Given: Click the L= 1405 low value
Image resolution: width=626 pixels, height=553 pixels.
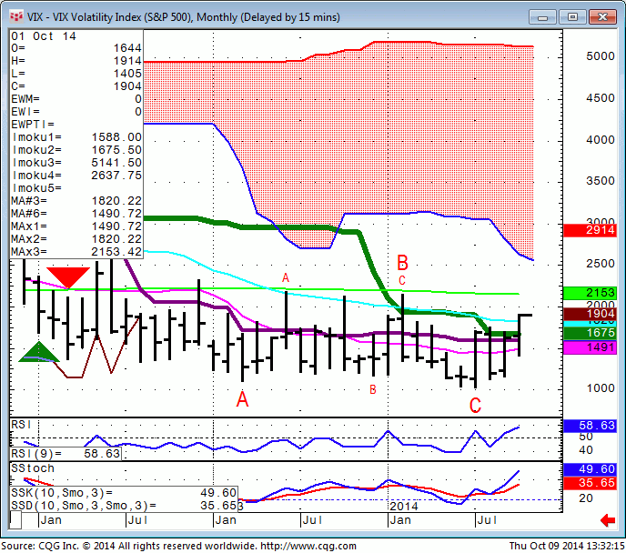Looking at the screenshot, I should click(76, 74).
